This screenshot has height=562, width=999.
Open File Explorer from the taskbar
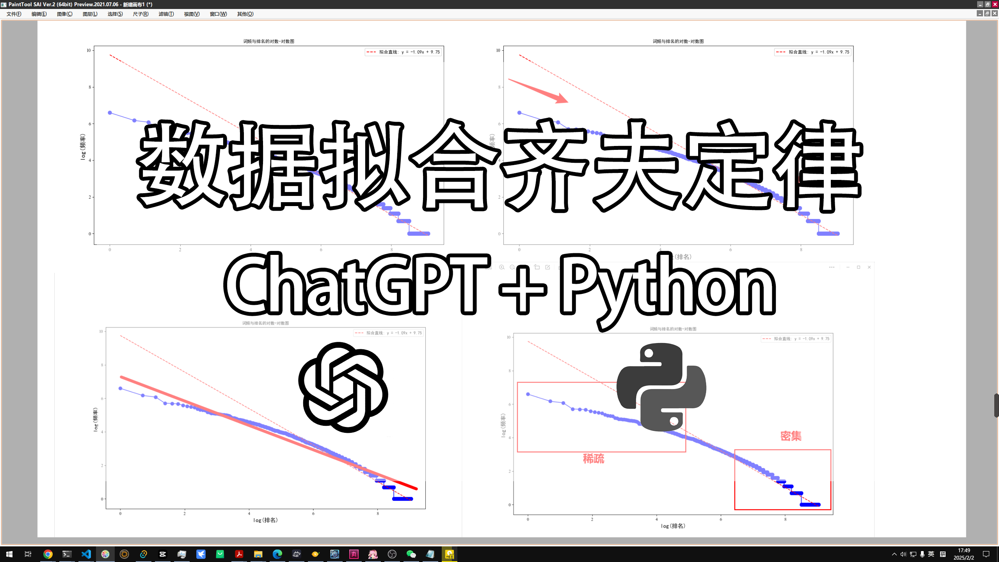tap(258, 554)
